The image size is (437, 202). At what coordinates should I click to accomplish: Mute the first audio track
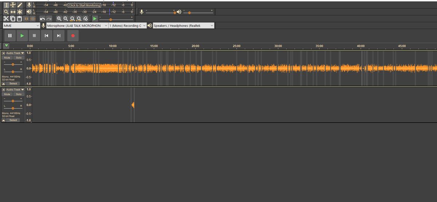(7, 58)
